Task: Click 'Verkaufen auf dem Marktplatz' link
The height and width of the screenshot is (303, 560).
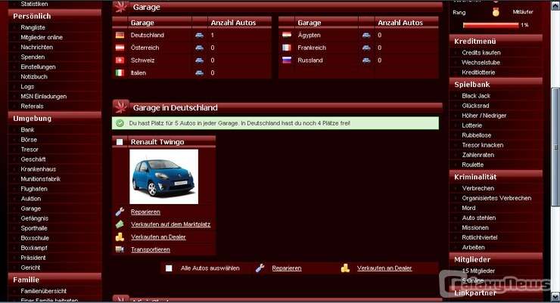Action: coord(170,224)
